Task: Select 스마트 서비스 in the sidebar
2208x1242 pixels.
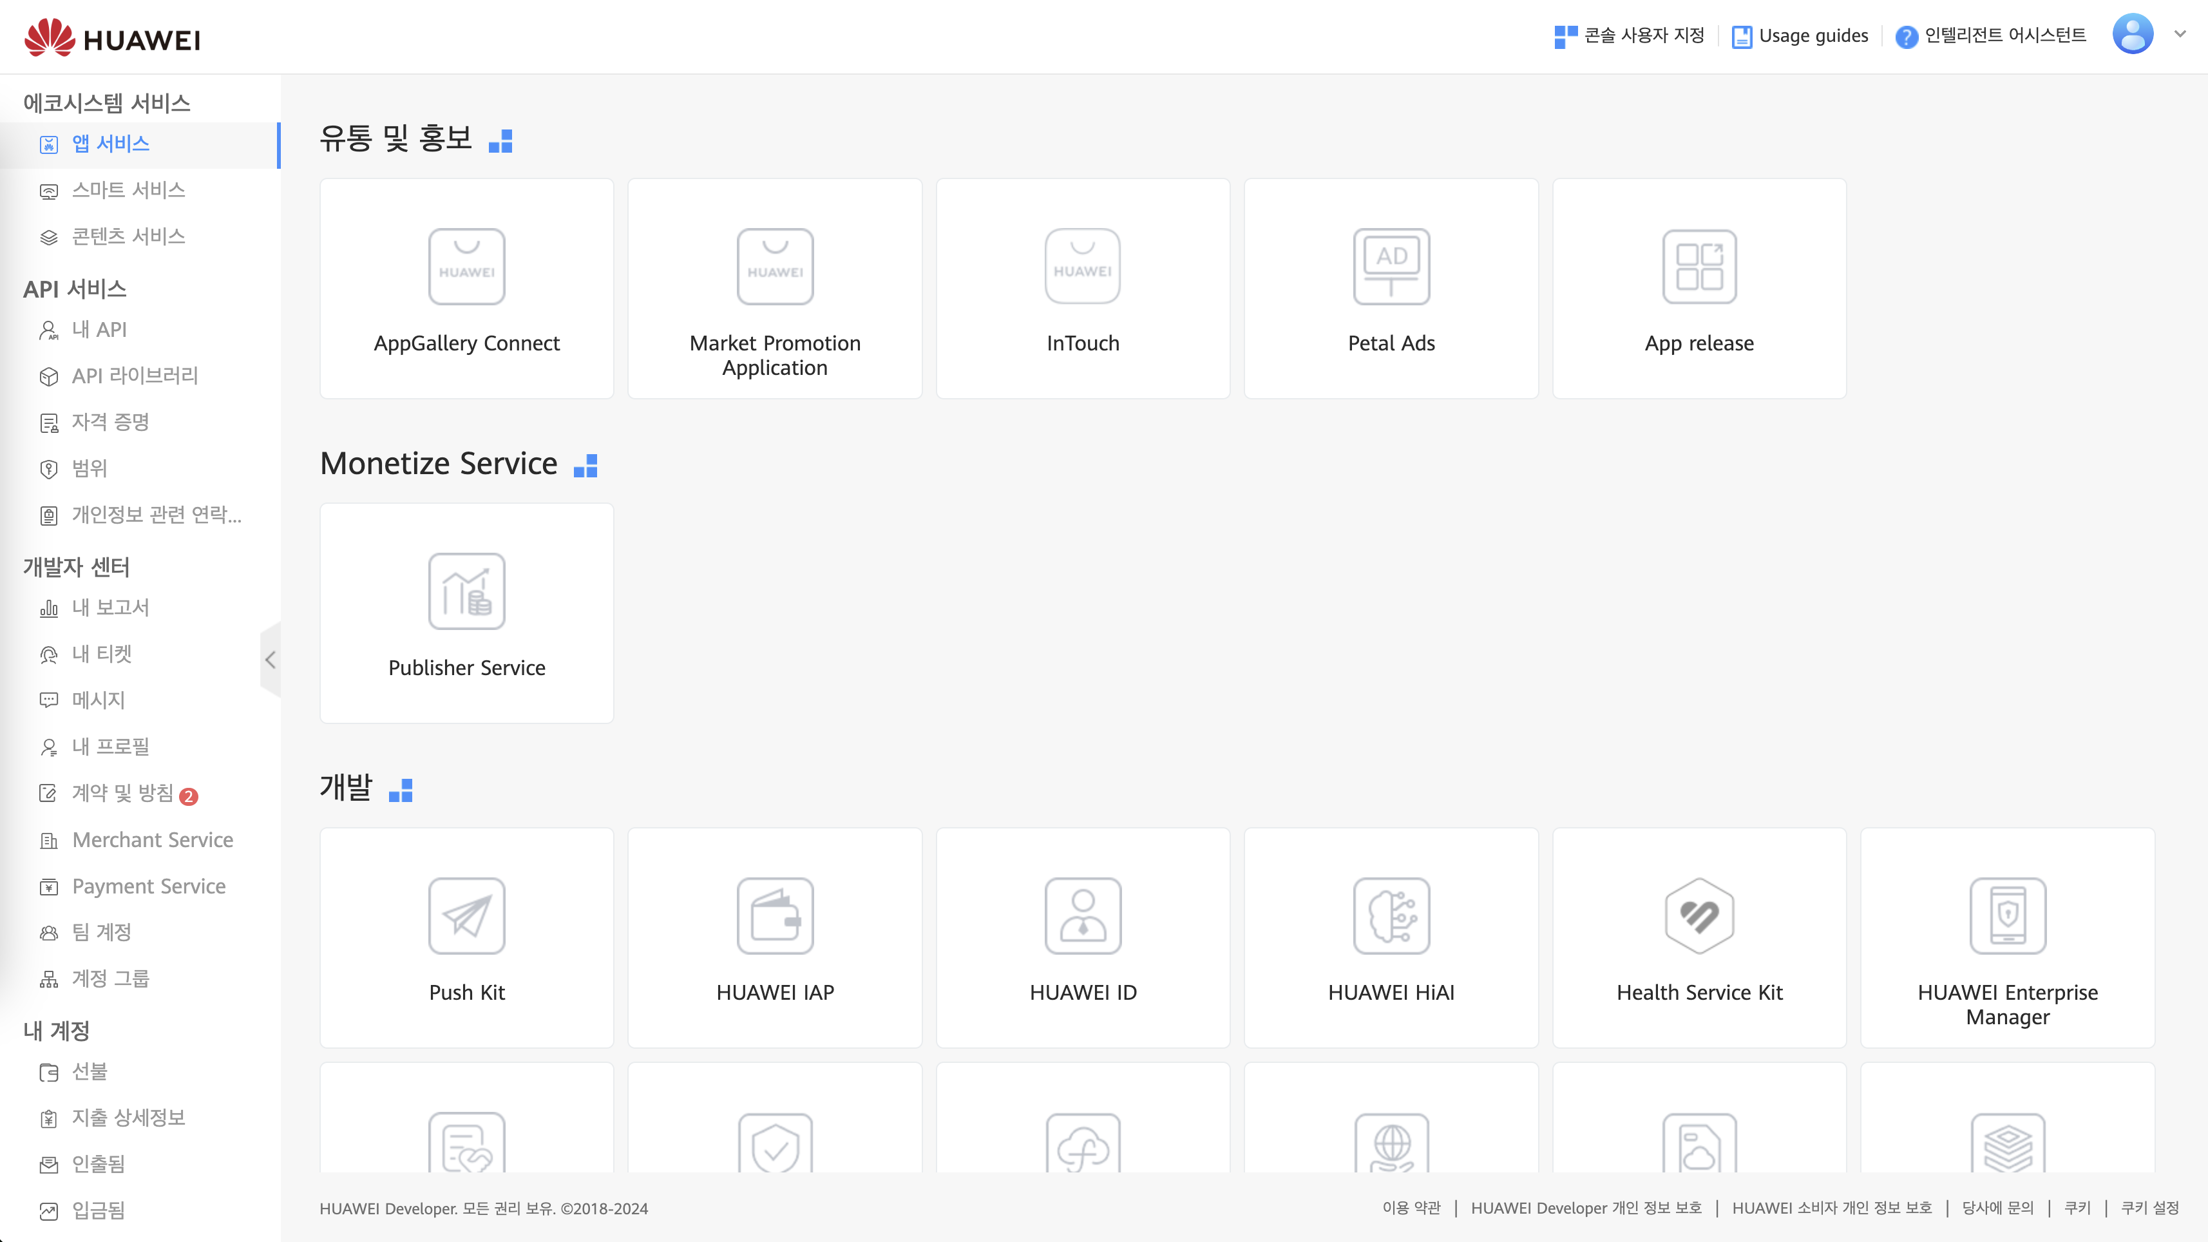Action: [129, 189]
